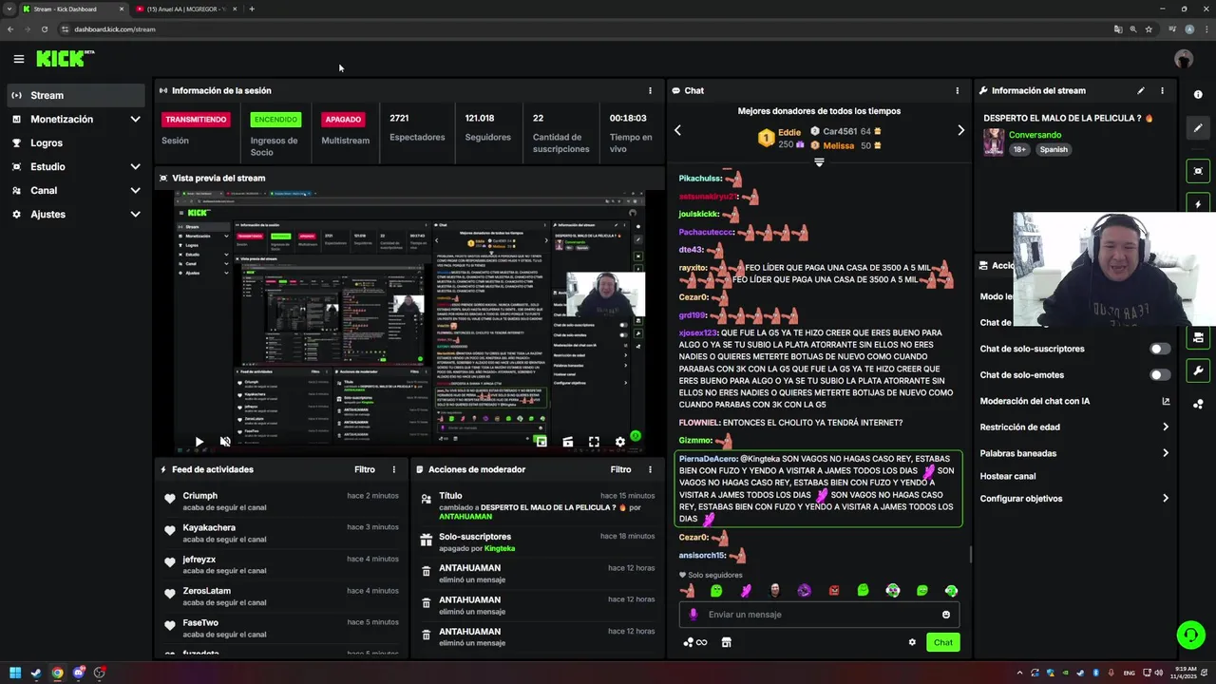Click the wrench icon in right toolbar

click(x=1198, y=370)
